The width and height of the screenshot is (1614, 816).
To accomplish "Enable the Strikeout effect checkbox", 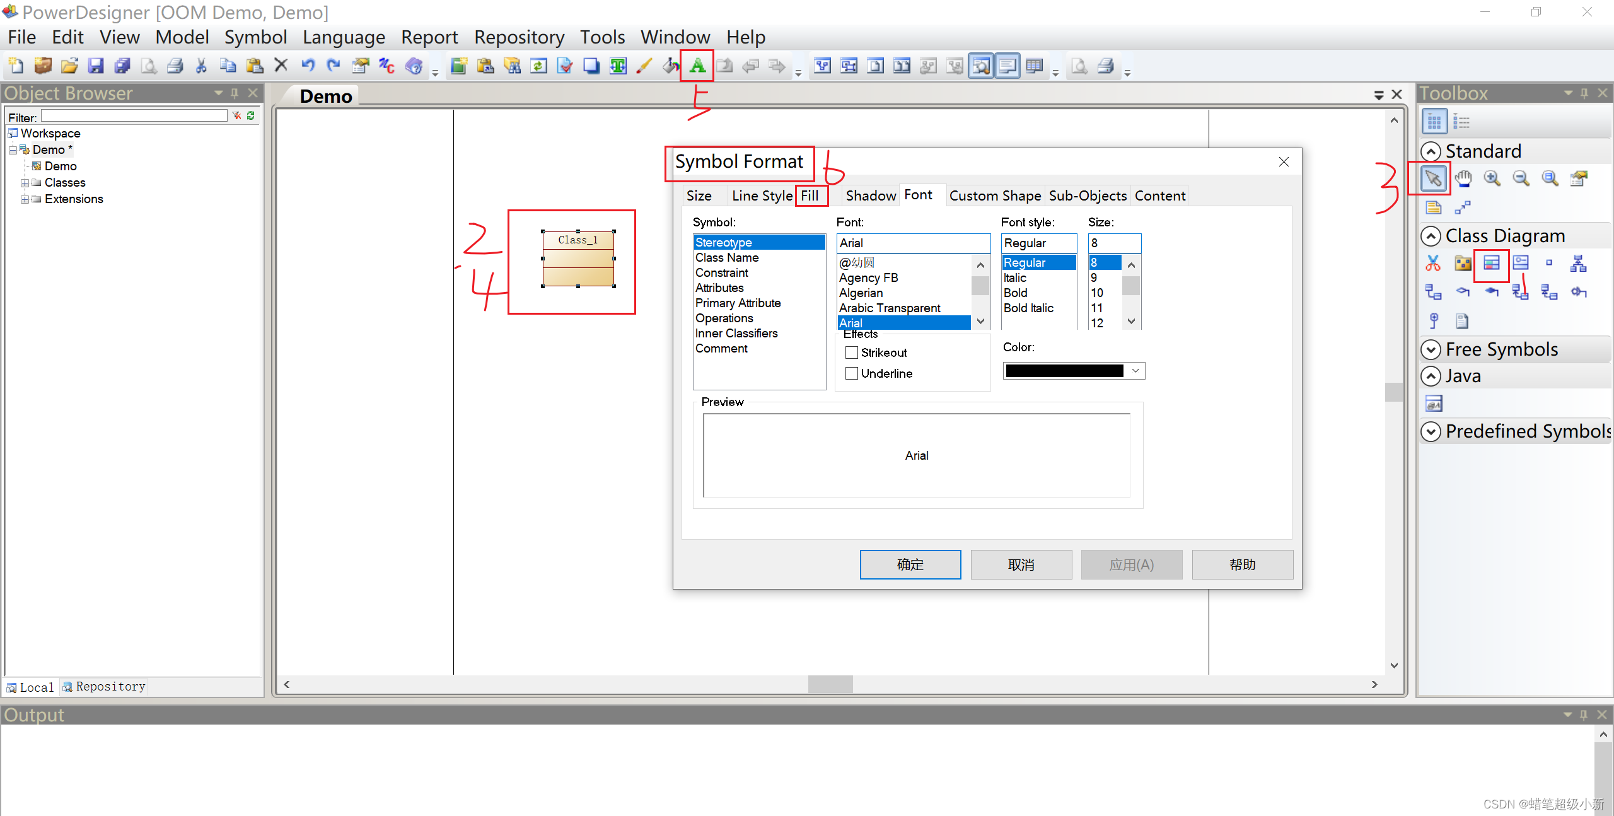I will pyautogui.click(x=852, y=353).
